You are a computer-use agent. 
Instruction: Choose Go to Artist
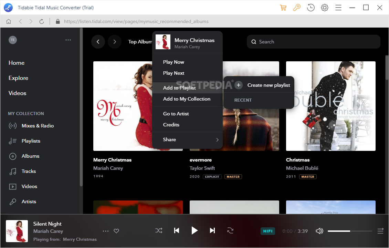pos(187,114)
